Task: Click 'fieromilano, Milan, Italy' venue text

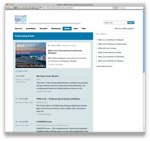Action: 24,103
